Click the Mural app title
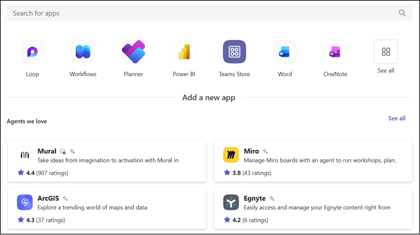The image size is (420, 235). 47,151
